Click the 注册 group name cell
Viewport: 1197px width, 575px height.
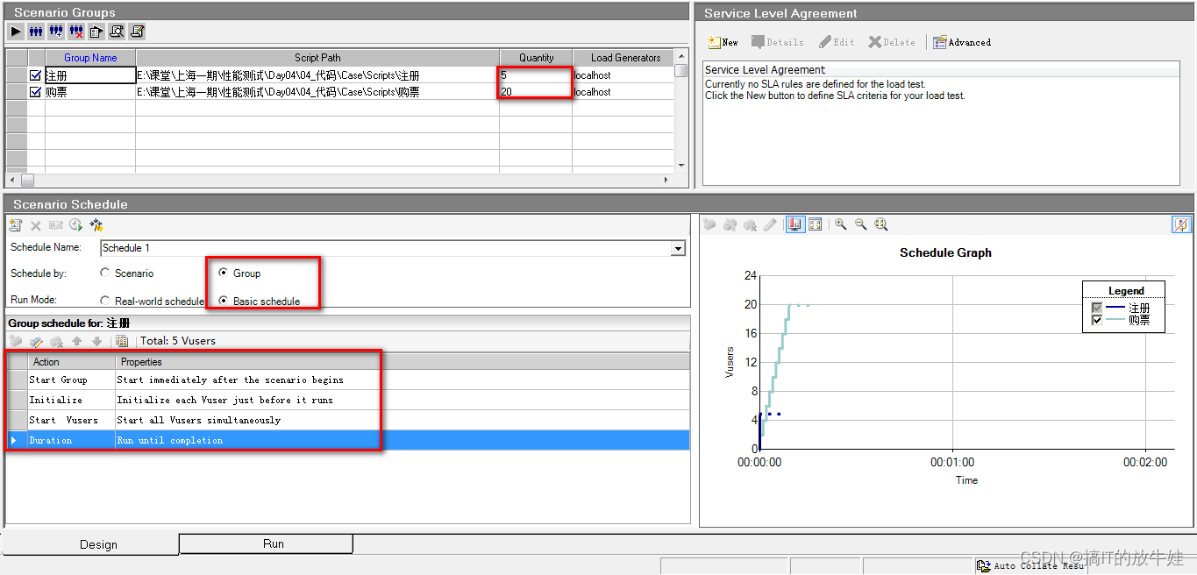pos(90,75)
